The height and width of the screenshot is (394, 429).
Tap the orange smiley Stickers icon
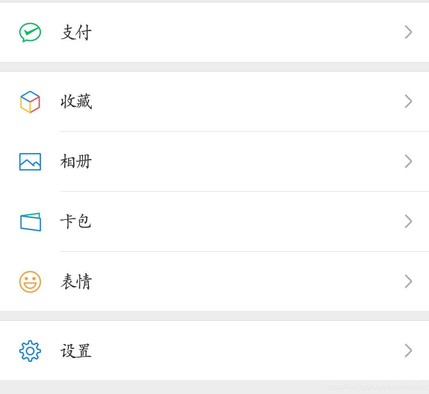(x=30, y=281)
